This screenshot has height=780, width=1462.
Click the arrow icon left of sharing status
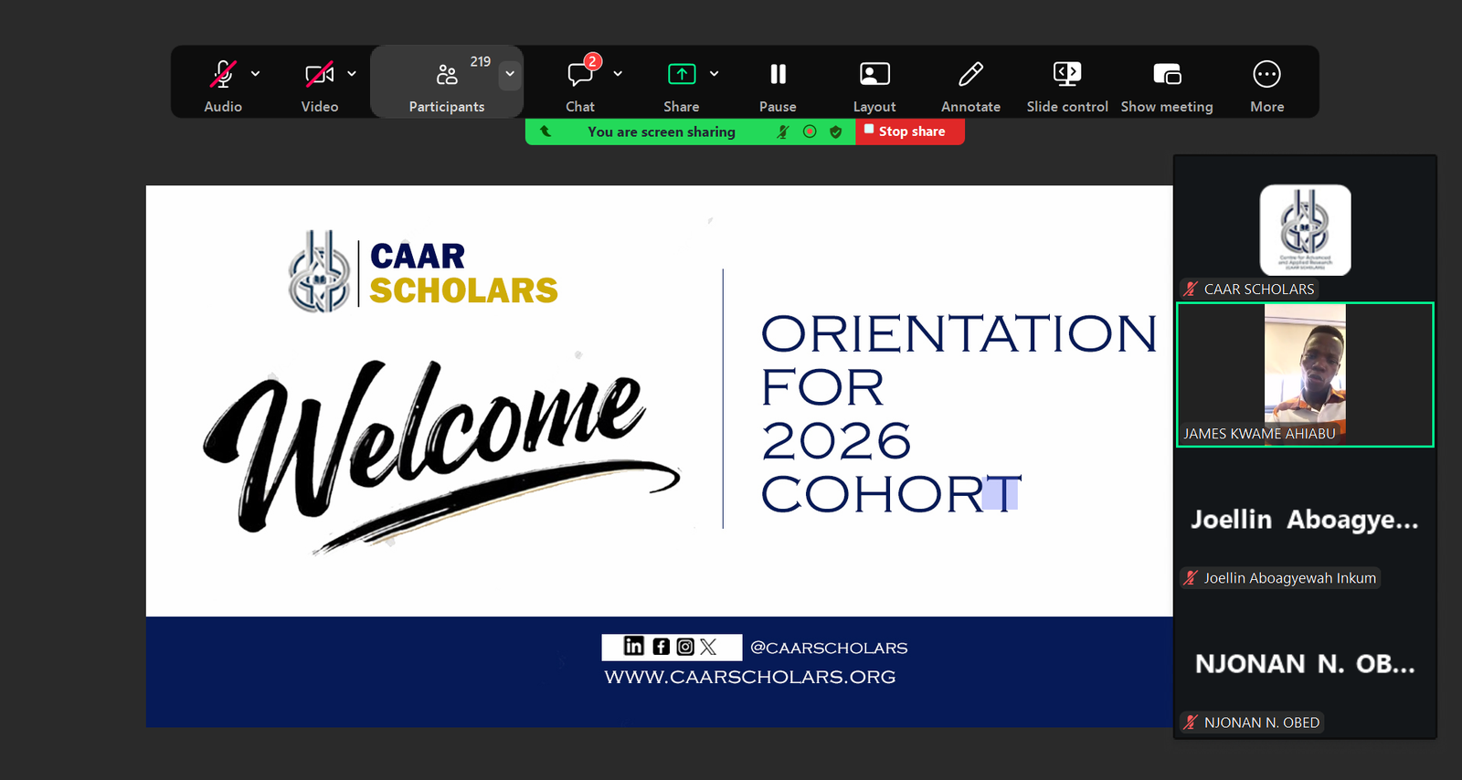pos(546,132)
